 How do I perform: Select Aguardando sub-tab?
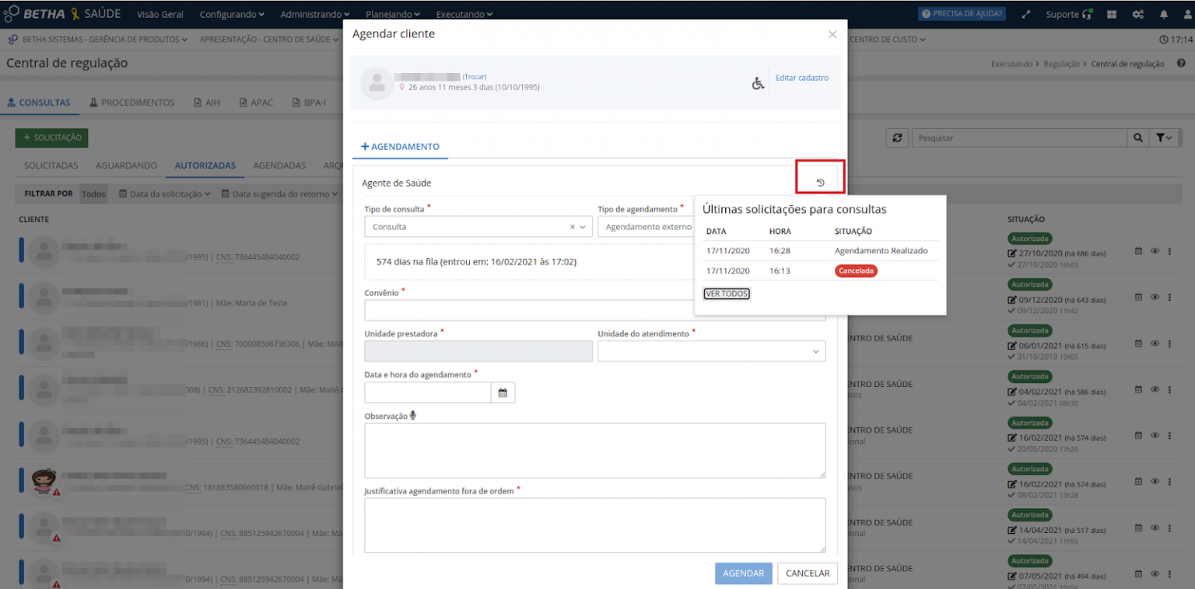(126, 166)
